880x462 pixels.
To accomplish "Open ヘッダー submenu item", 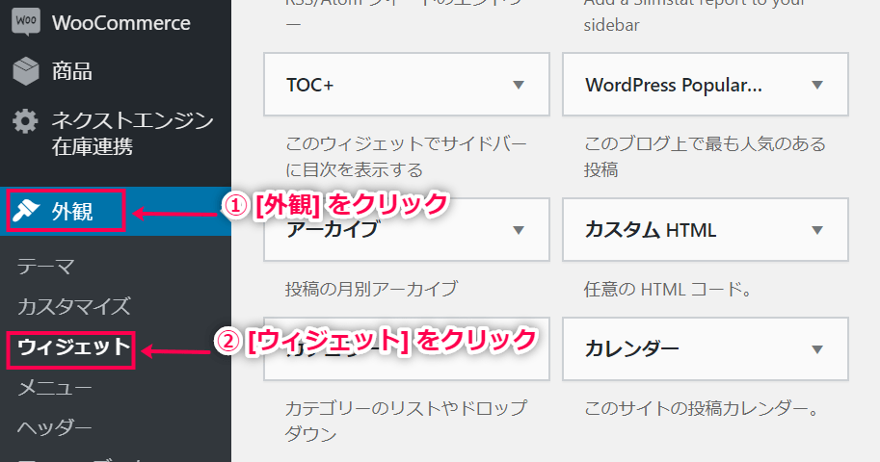I will pos(54,427).
